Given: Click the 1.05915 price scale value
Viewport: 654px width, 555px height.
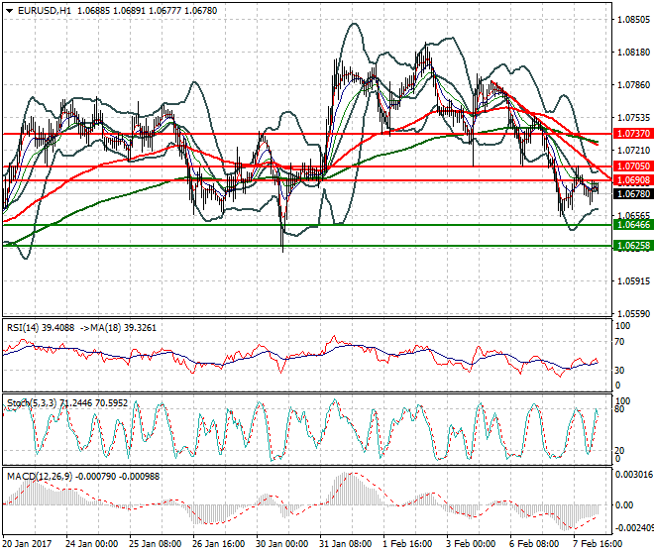Looking at the screenshot, I should pos(633,280).
